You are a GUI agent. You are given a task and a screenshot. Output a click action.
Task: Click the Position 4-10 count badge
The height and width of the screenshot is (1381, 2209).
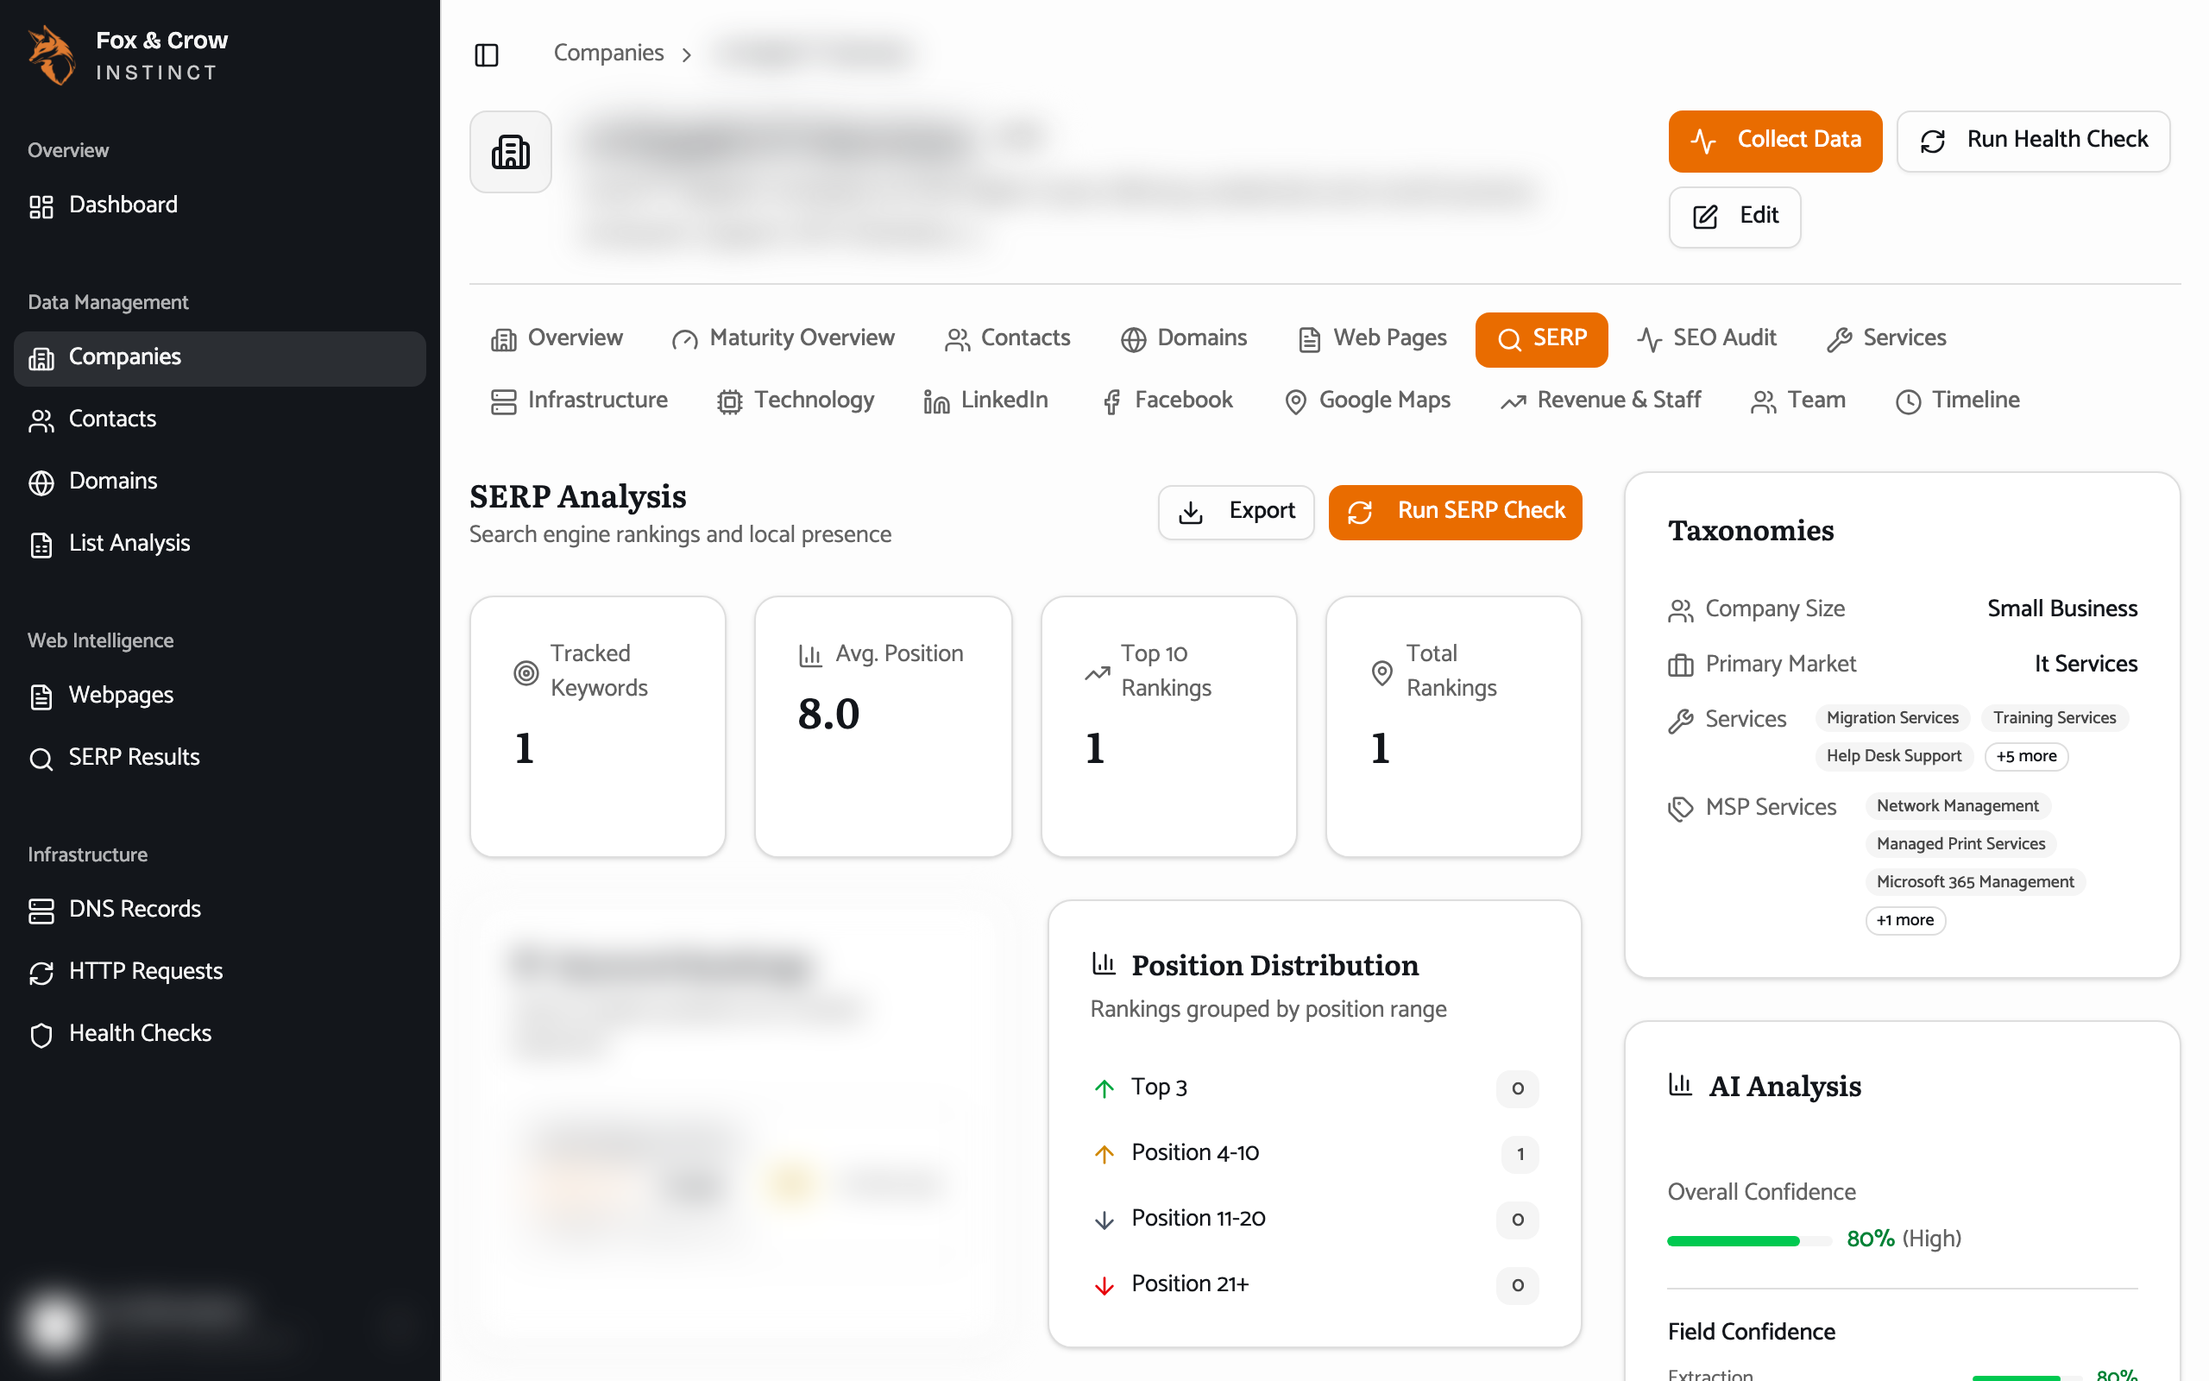[1520, 1155]
